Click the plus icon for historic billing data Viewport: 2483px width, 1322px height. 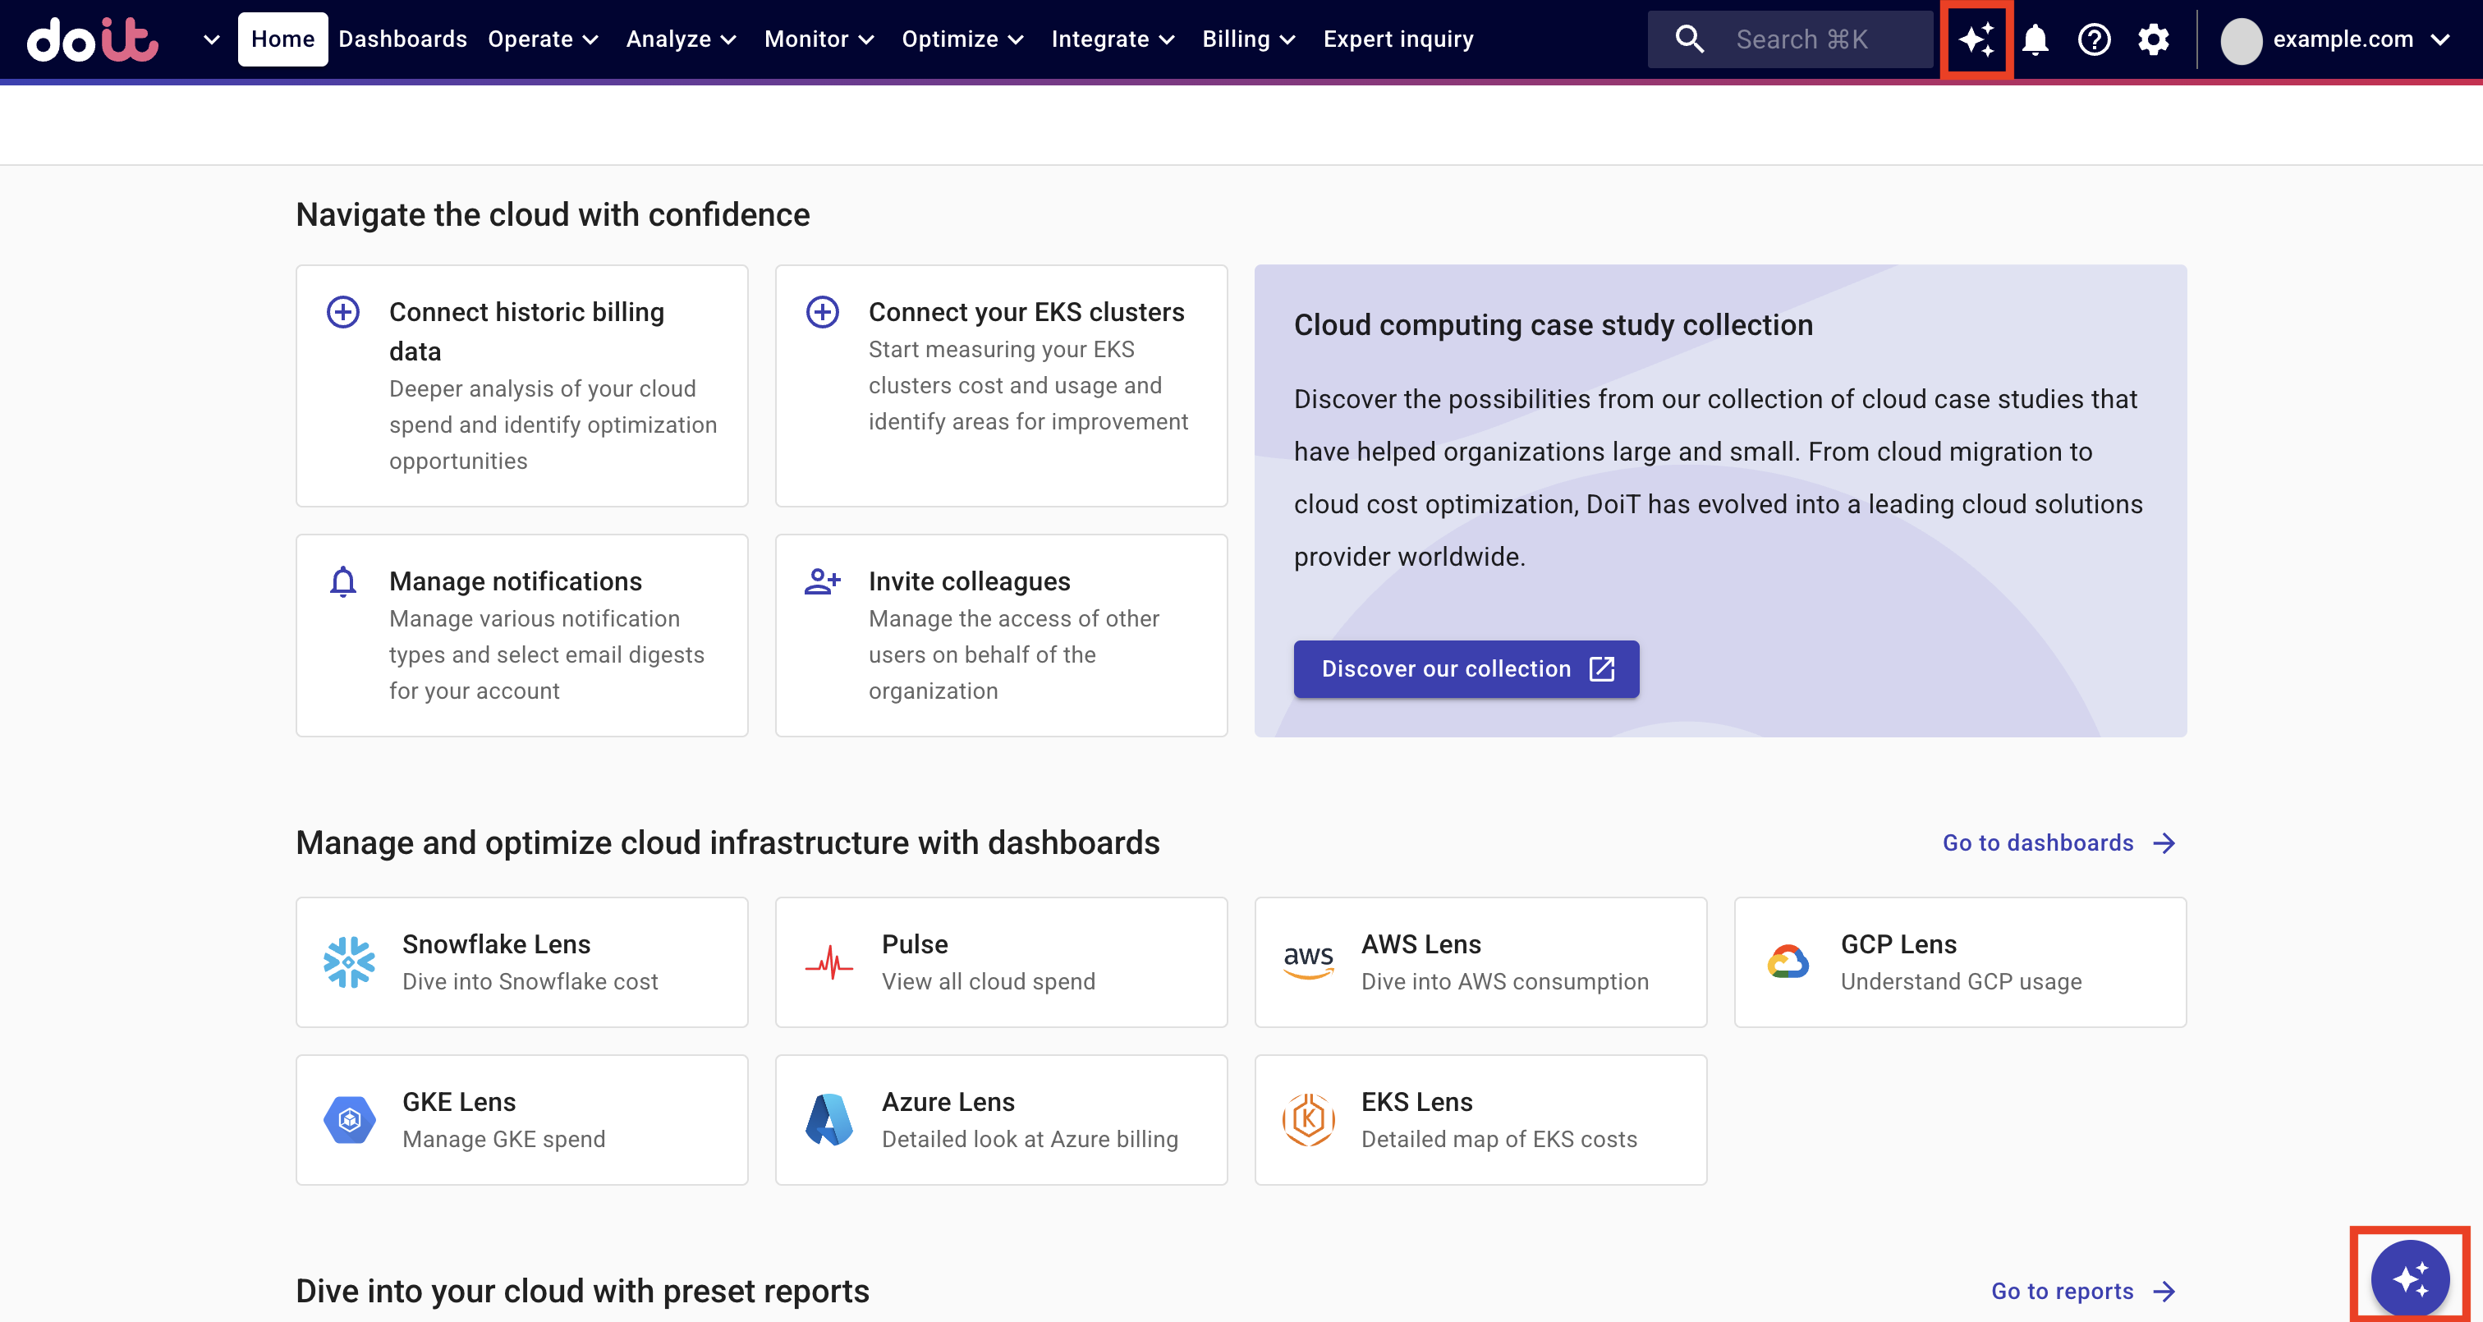343,312
